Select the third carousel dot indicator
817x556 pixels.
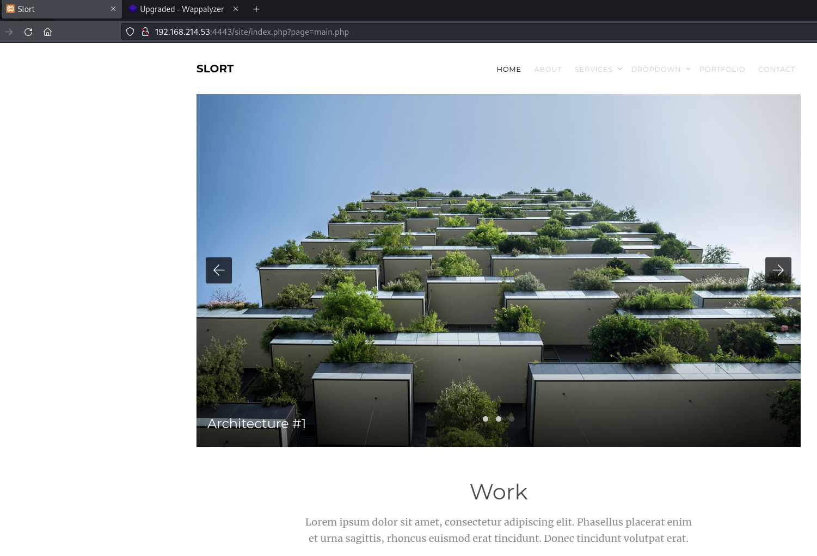coord(512,419)
